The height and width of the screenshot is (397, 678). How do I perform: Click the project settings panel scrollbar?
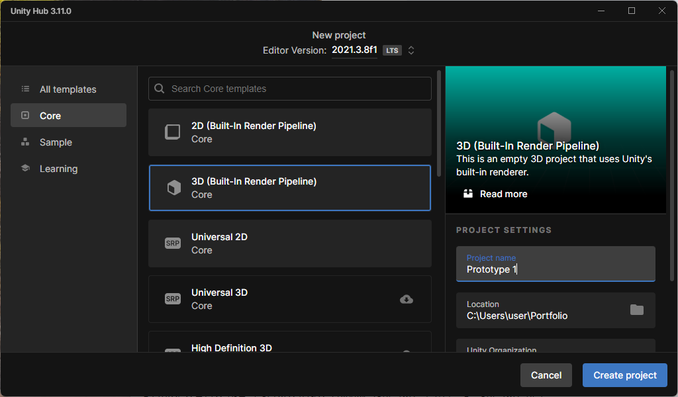coord(672,176)
